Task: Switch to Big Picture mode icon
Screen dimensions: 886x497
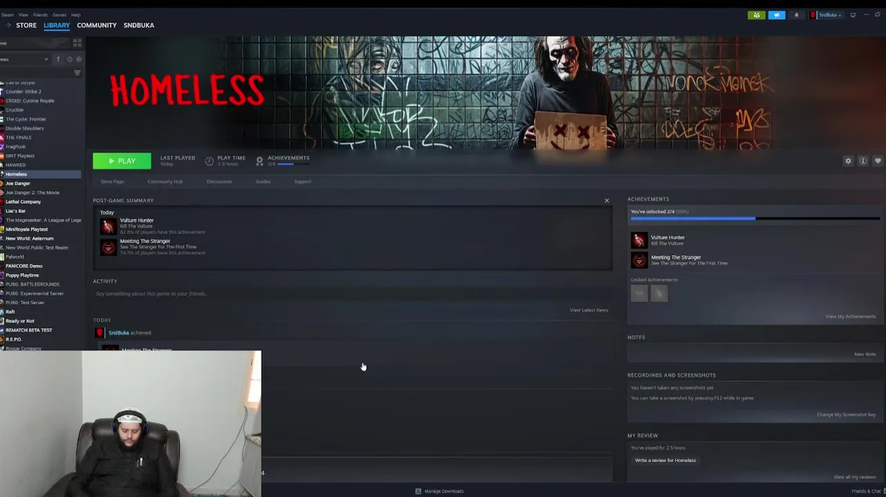Action: pos(853,15)
